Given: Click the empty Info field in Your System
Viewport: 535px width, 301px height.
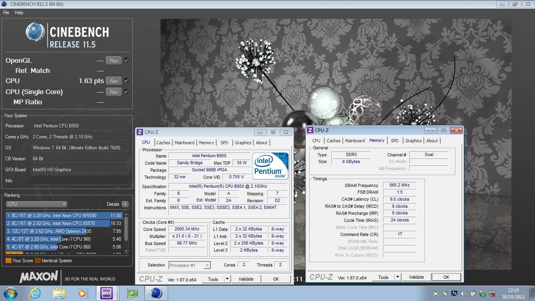Looking at the screenshot, I should 80,181.
